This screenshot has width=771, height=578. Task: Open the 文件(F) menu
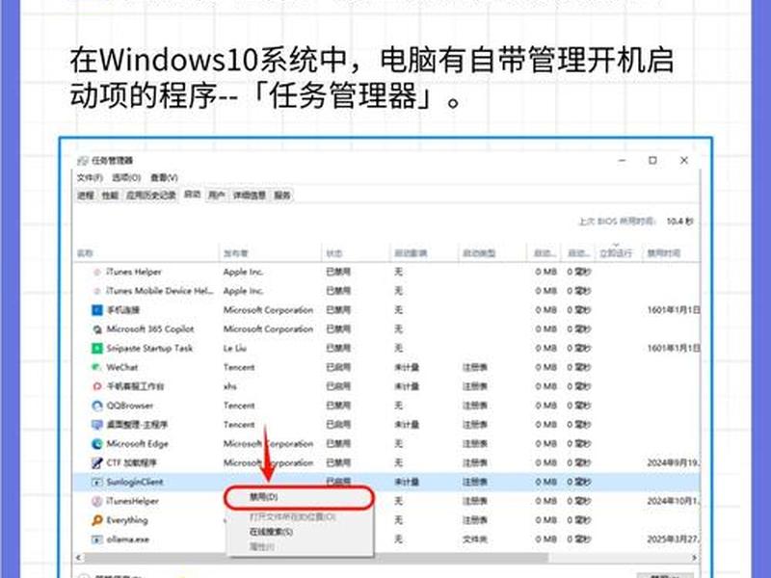tap(90, 177)
